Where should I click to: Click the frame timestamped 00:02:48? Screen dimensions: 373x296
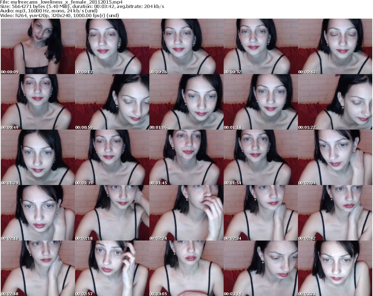point(38,268)
